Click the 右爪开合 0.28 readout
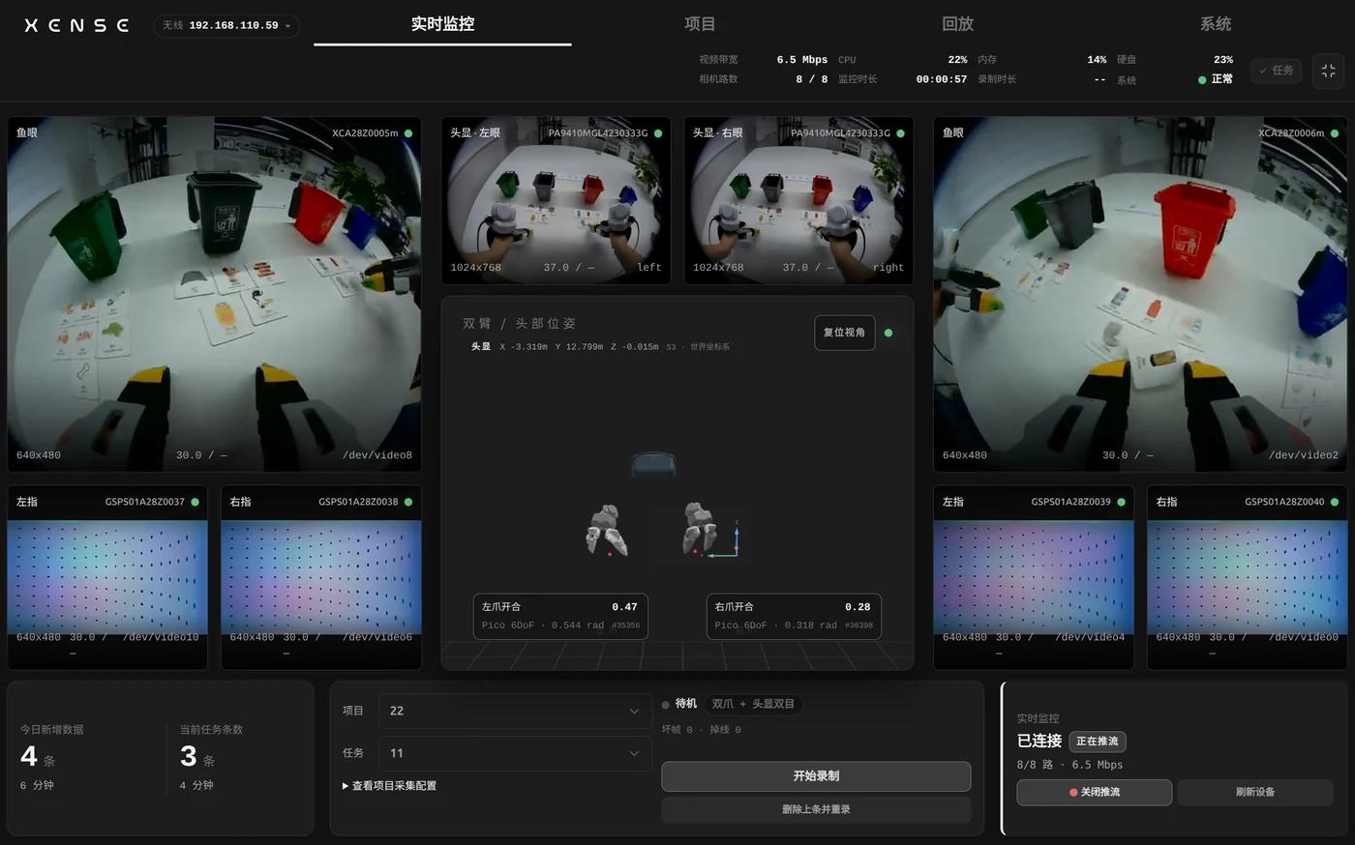 [794, 616]
